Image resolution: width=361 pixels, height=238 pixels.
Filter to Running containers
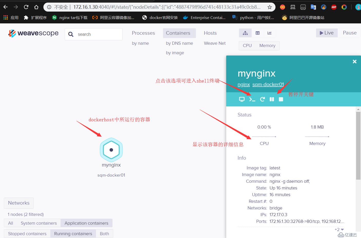coord(73,234)
